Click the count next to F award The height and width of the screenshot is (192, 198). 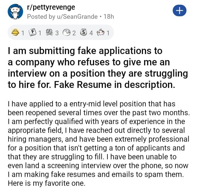coord(40,33)
